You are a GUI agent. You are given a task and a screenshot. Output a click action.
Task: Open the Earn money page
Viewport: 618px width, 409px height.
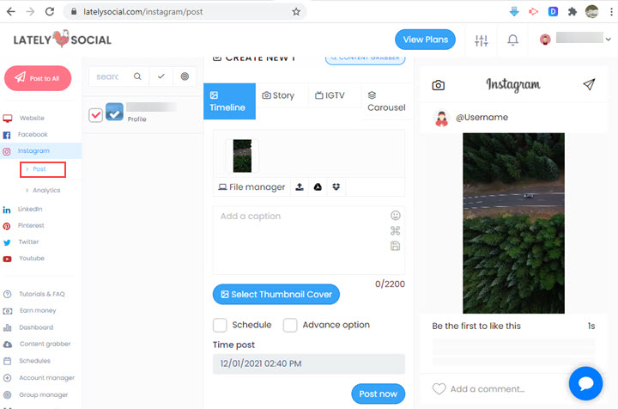(38, 310)
